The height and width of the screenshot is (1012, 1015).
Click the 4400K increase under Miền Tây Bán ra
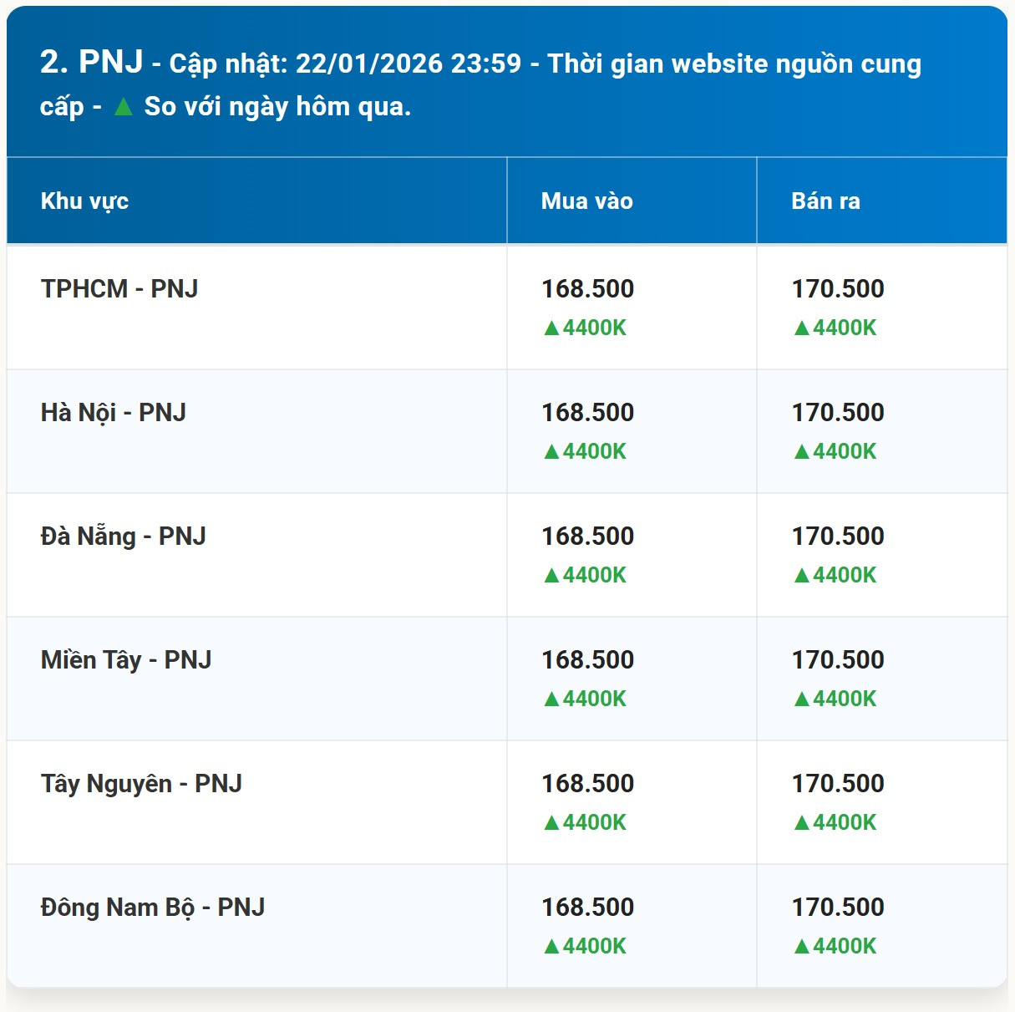pyautogui.click(x=835, y=699)
